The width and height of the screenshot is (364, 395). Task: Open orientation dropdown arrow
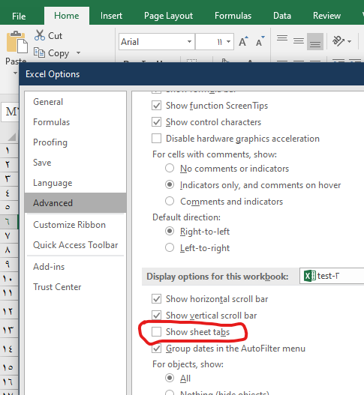point(350,41)
